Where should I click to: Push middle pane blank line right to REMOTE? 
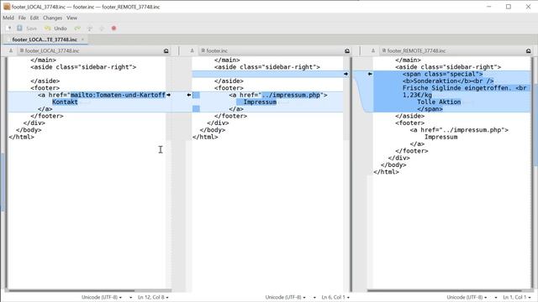click(345, 74)
